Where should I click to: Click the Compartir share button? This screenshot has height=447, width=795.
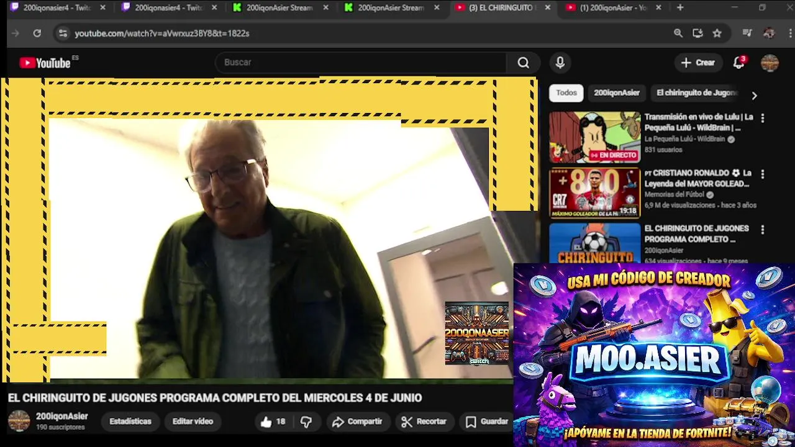[357, 422]
